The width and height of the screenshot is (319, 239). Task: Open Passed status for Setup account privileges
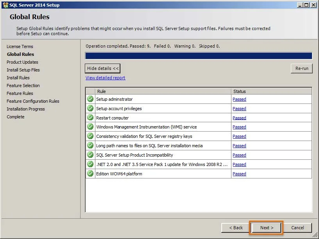[240, 109]
